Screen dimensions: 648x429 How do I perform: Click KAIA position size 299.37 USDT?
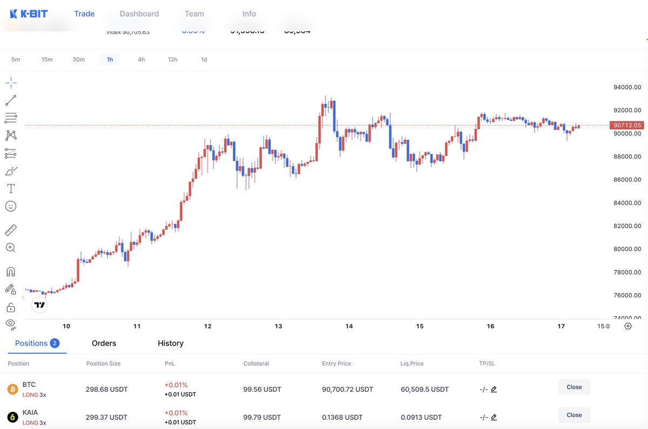107,417
